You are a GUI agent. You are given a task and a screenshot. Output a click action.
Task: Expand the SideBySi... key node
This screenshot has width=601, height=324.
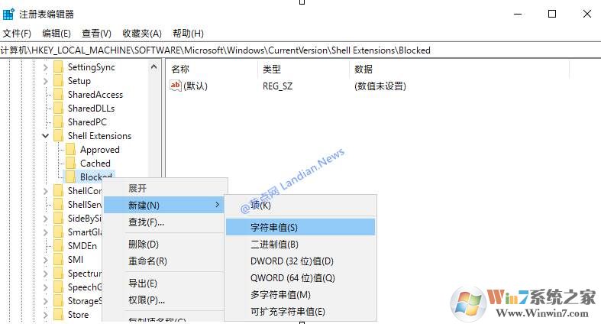[46, 219]
